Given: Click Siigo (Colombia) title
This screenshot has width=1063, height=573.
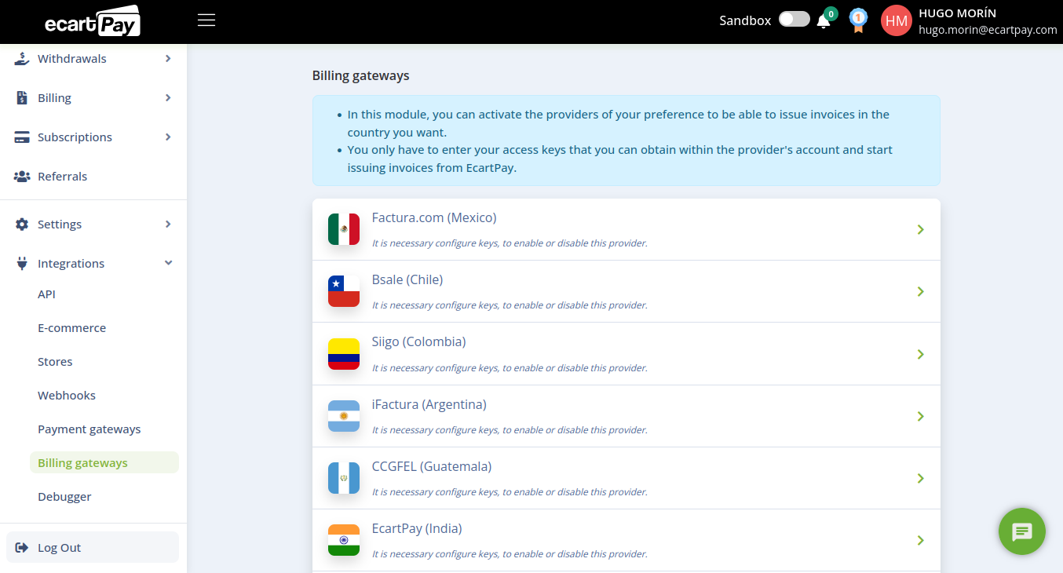Looking at the screenshot, I should [x=419, y=341].
